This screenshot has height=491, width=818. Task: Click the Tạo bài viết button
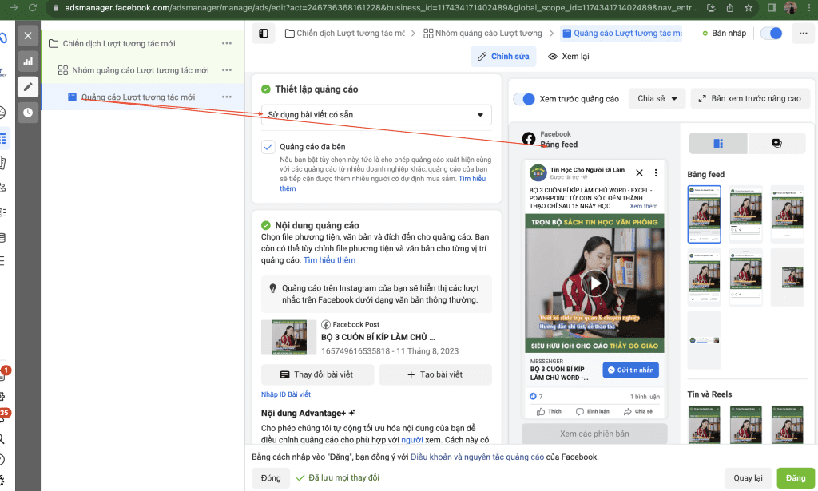pyautogui.click(x=435, y=374)
